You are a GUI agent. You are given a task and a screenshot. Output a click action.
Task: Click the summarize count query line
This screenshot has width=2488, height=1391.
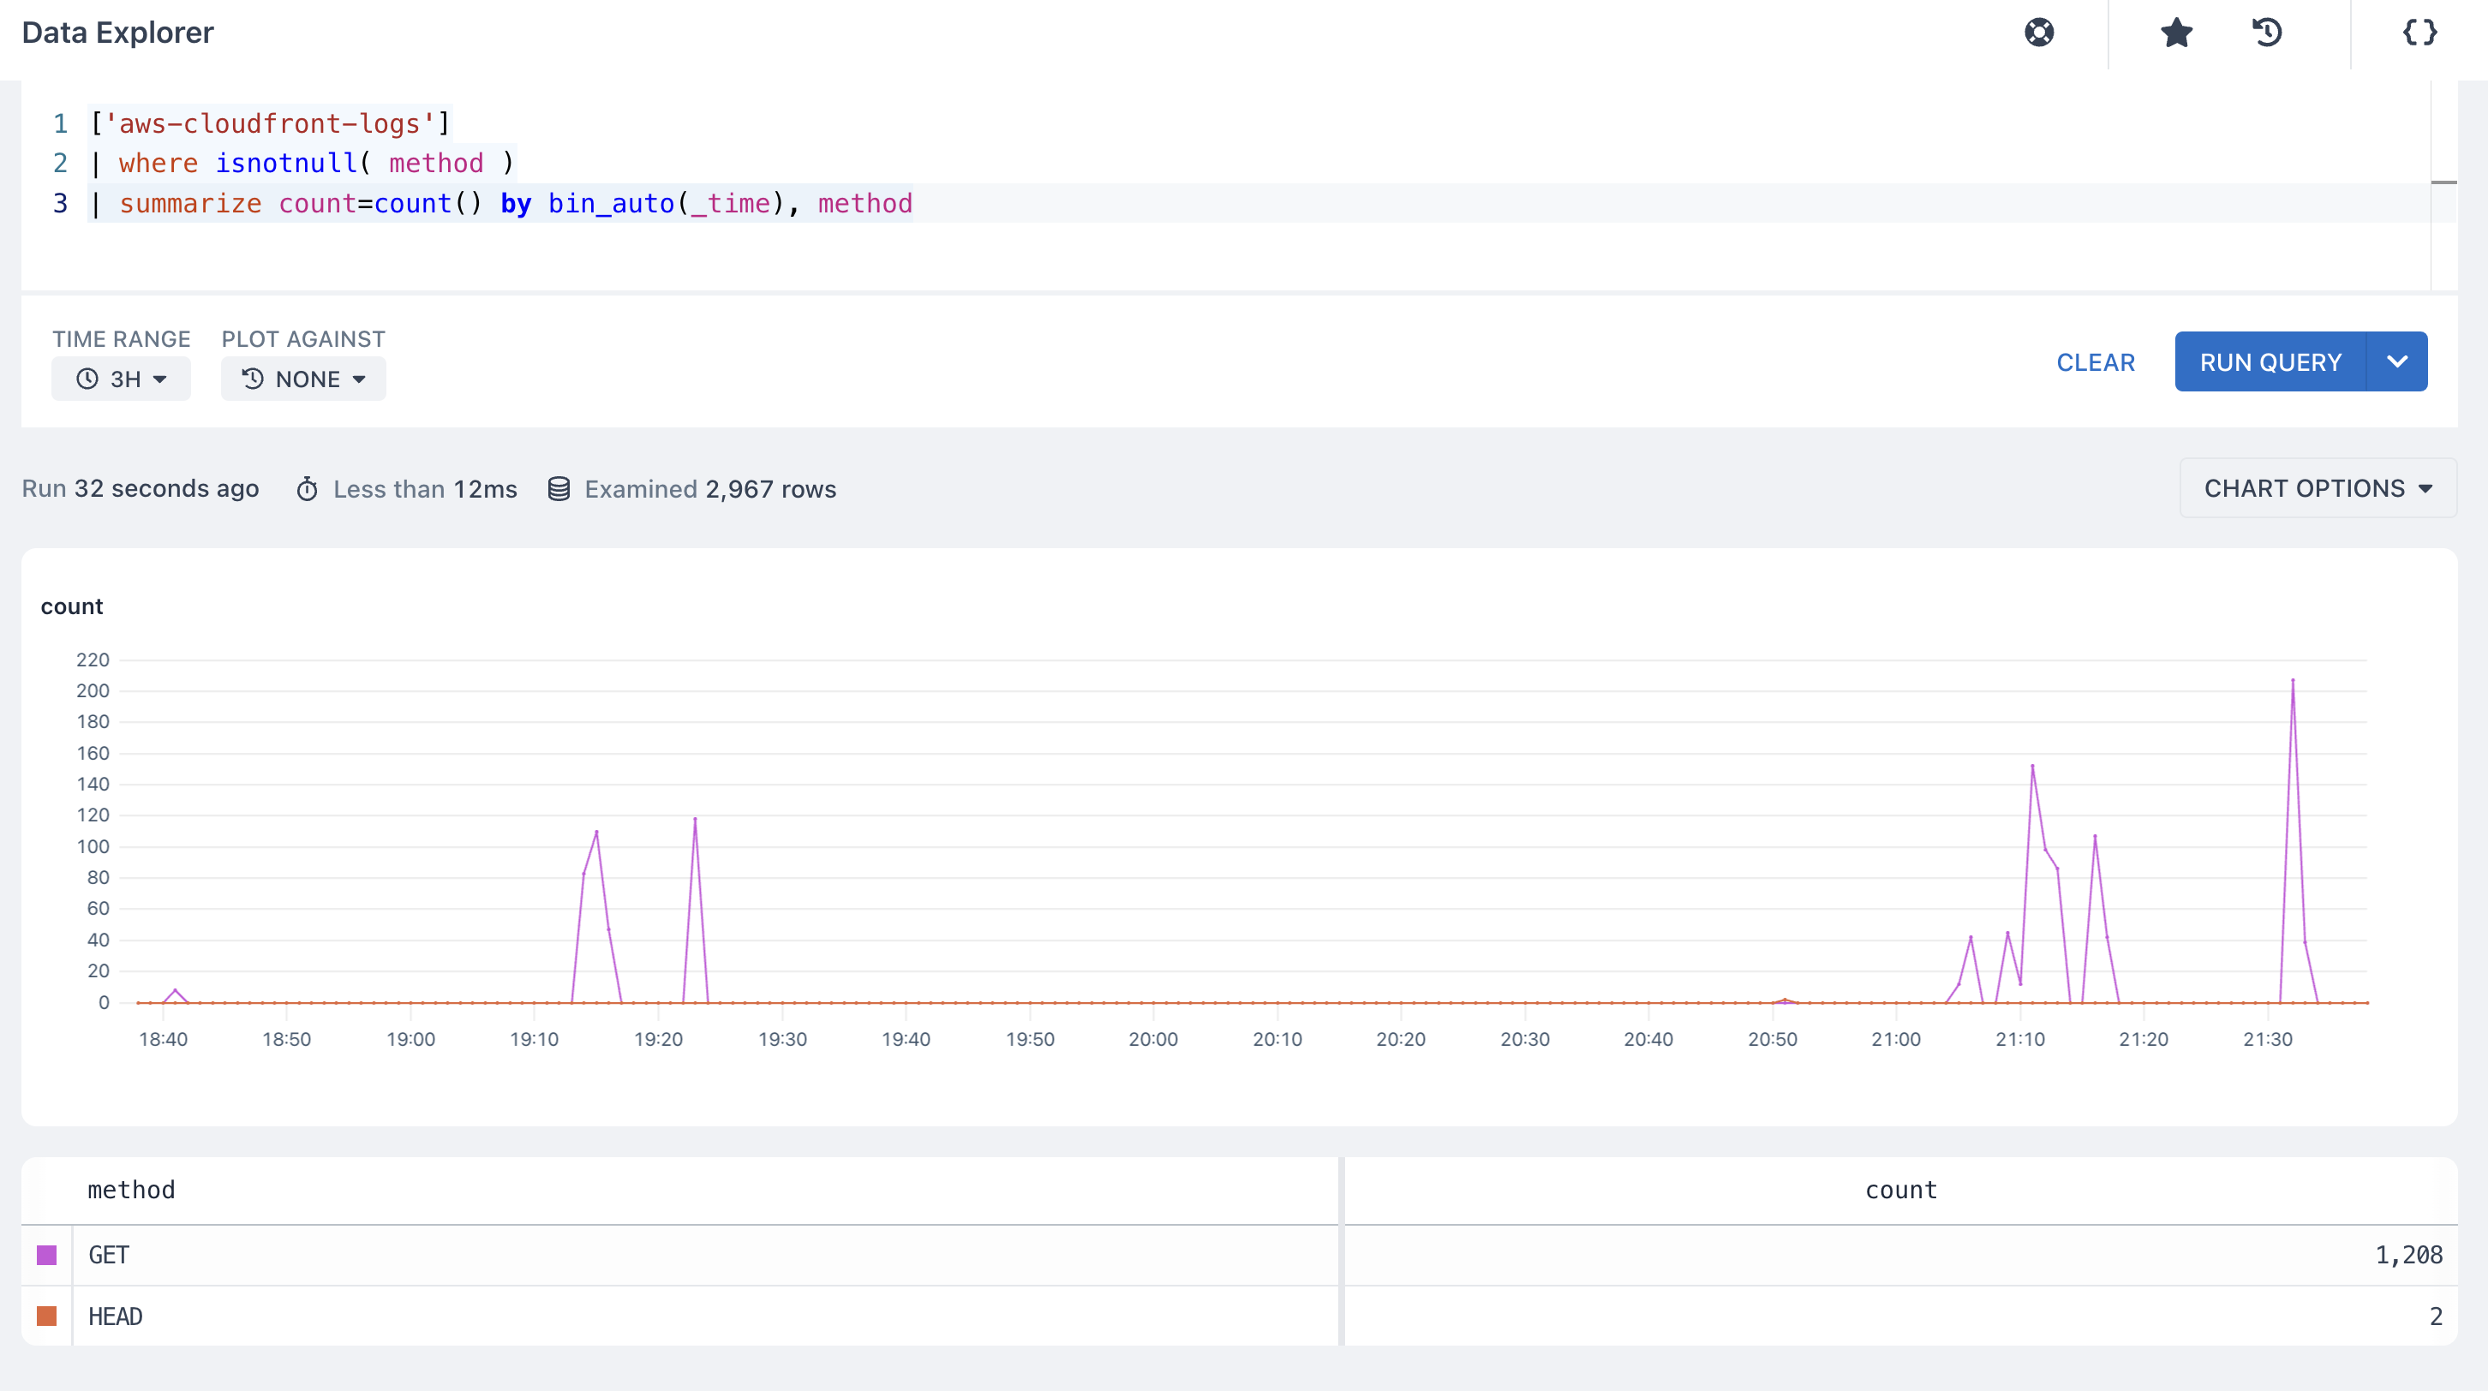click(x=500, y=204)
